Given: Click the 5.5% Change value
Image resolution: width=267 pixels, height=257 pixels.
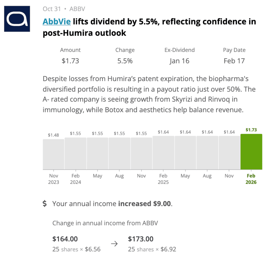Looking at the screenshot, I should click(125, 61).
